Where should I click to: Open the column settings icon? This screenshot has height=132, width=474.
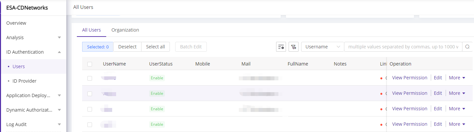[x=281, y=47]
